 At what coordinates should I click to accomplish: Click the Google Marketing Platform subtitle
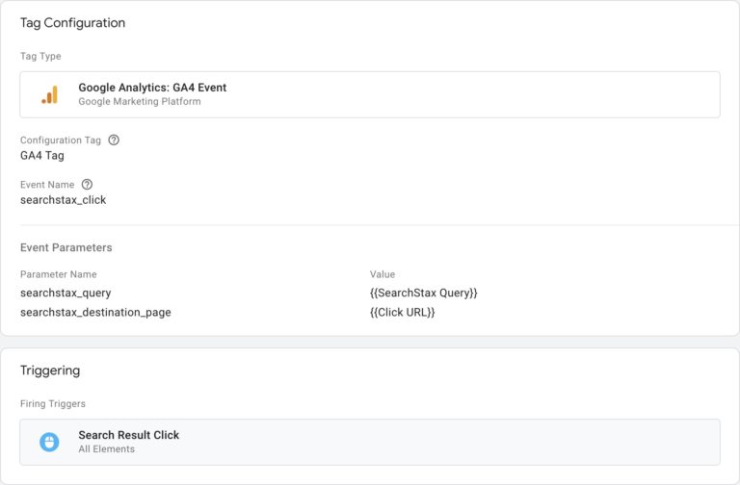pos(140,101)
